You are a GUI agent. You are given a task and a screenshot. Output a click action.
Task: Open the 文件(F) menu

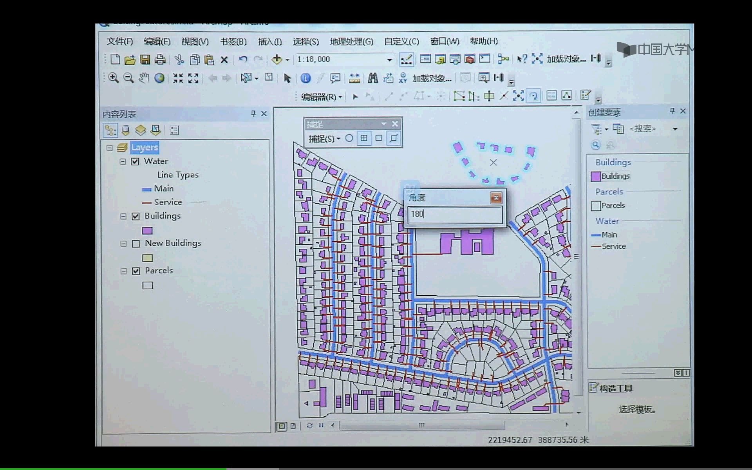[x=120, y=42]
